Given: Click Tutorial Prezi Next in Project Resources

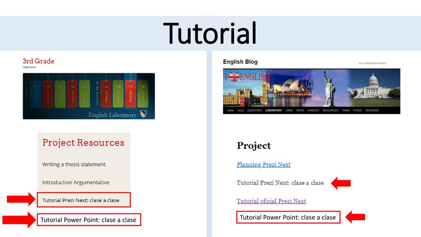Looking at the screenshot, I should [x=84, y=200].
